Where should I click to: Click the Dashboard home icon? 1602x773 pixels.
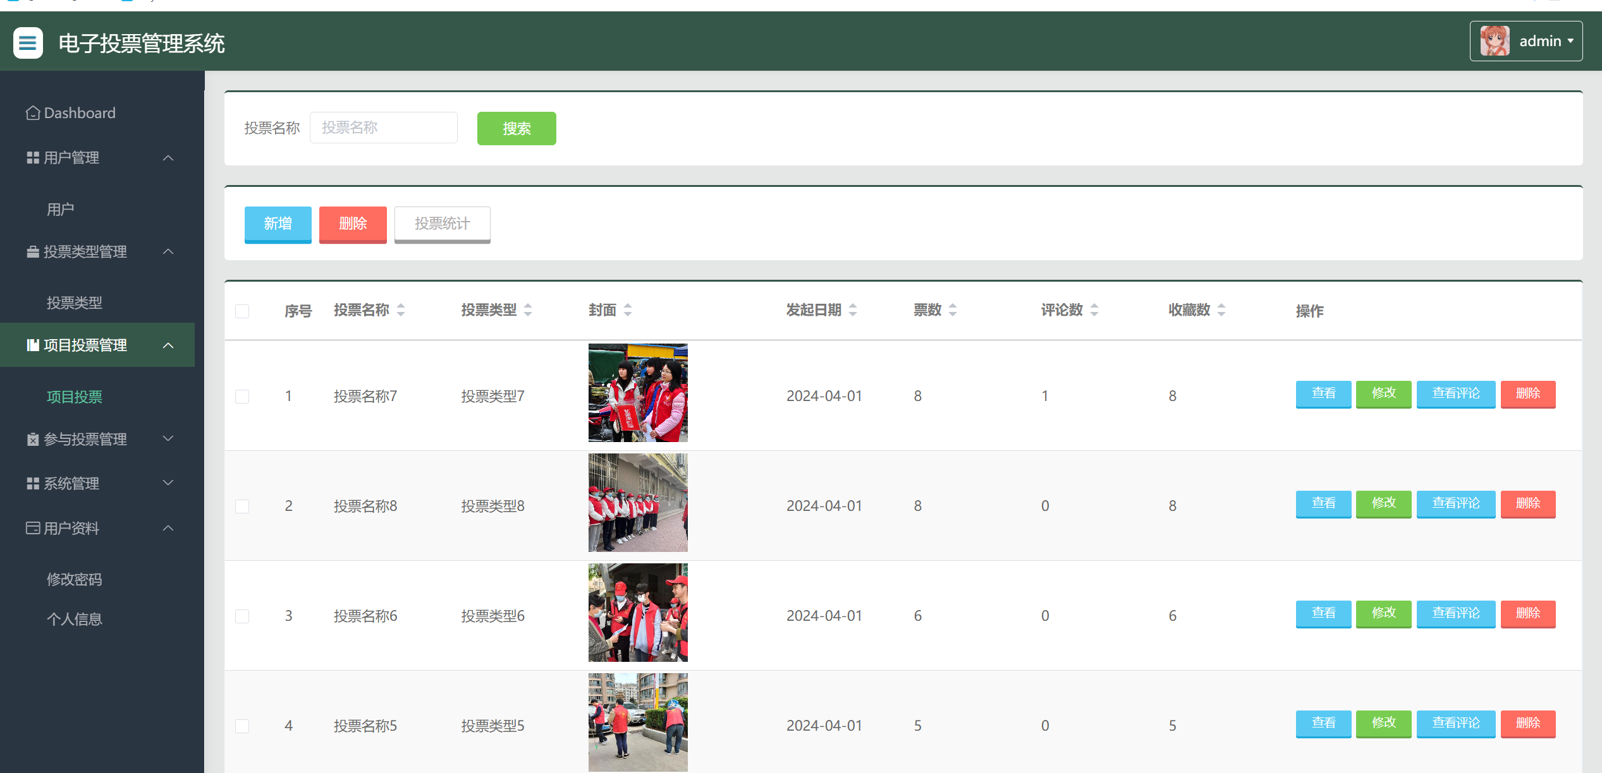click(33, 113)
